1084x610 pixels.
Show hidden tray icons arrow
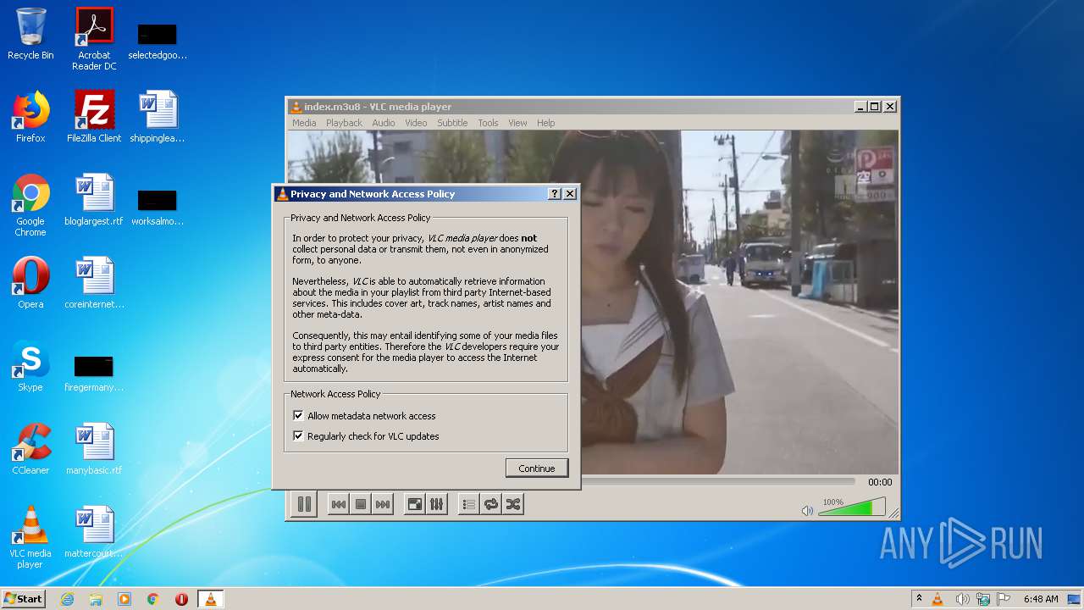pyautogui.click(x=919, y=599)
